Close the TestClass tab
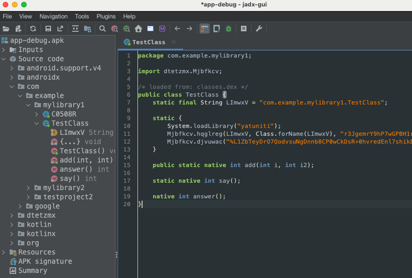 click(x=174, y=42)
